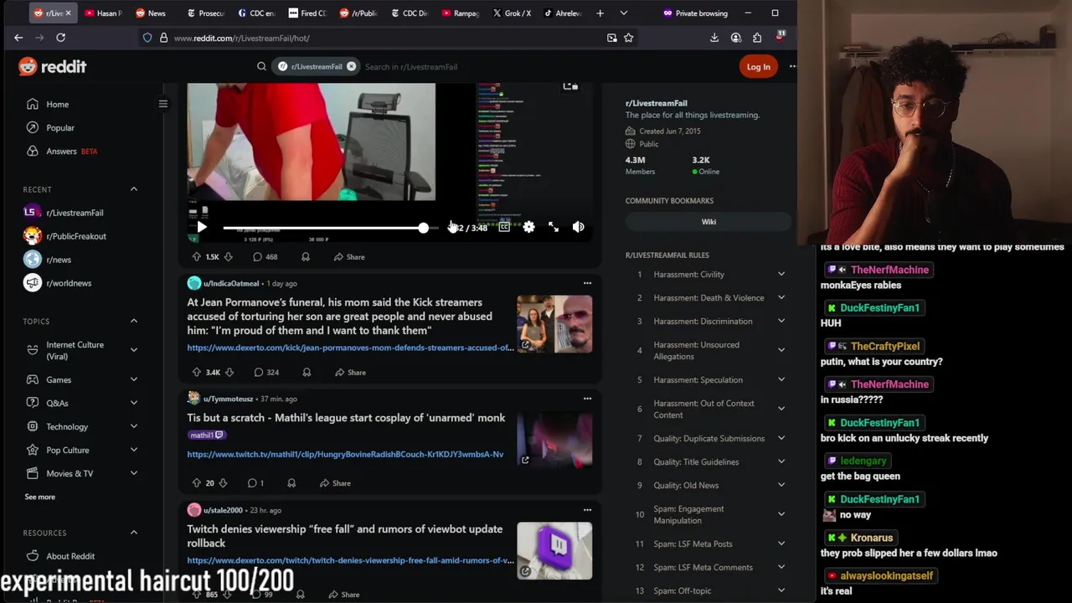Collapse the RECENT section
The height and width of the screenshot is (603, 1072).
click(134, 189)
